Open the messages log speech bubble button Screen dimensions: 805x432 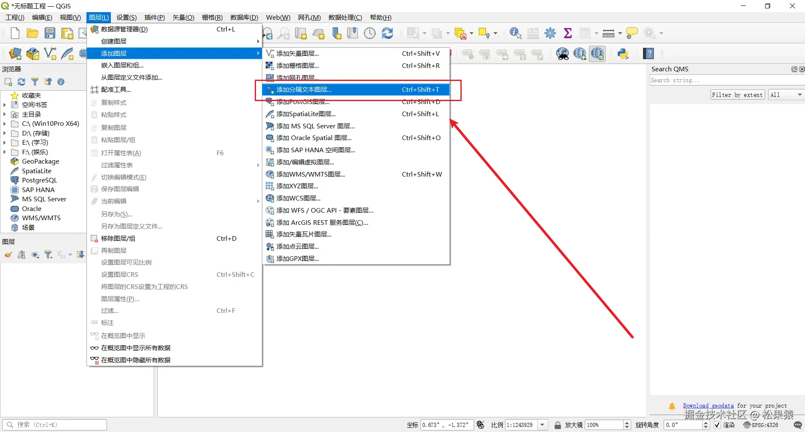[798, 425]
